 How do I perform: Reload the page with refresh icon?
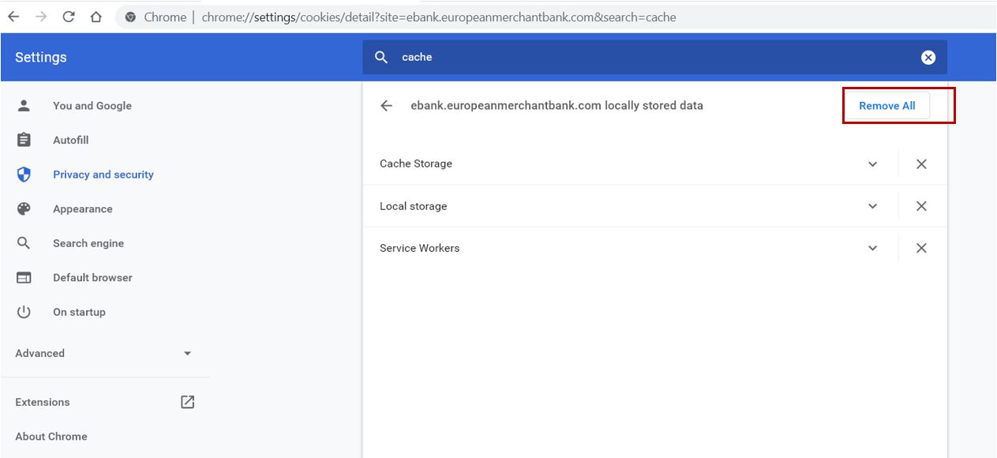click(69, 17)
